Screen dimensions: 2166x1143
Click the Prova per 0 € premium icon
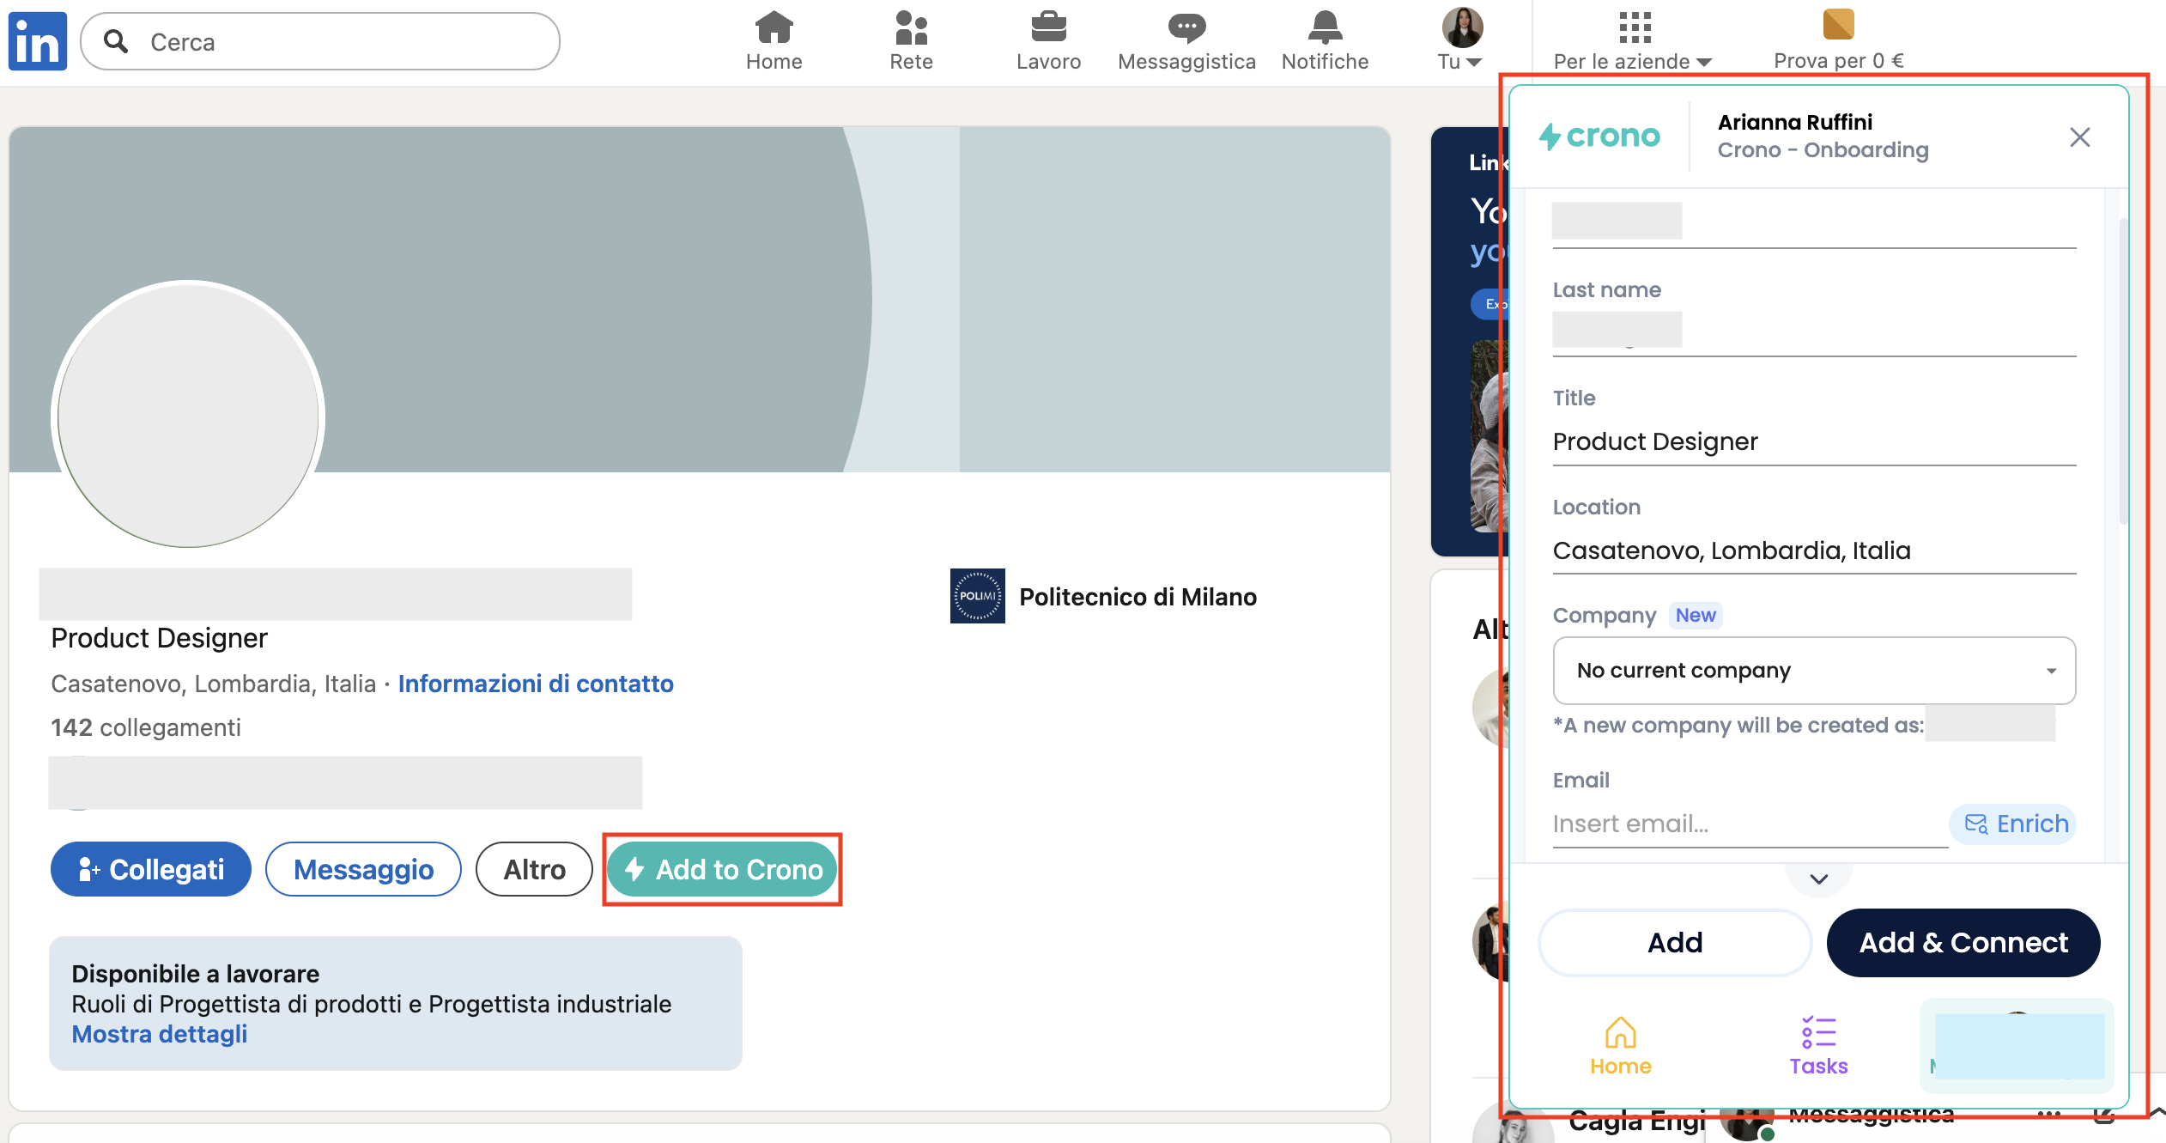tap(1838, 25)
